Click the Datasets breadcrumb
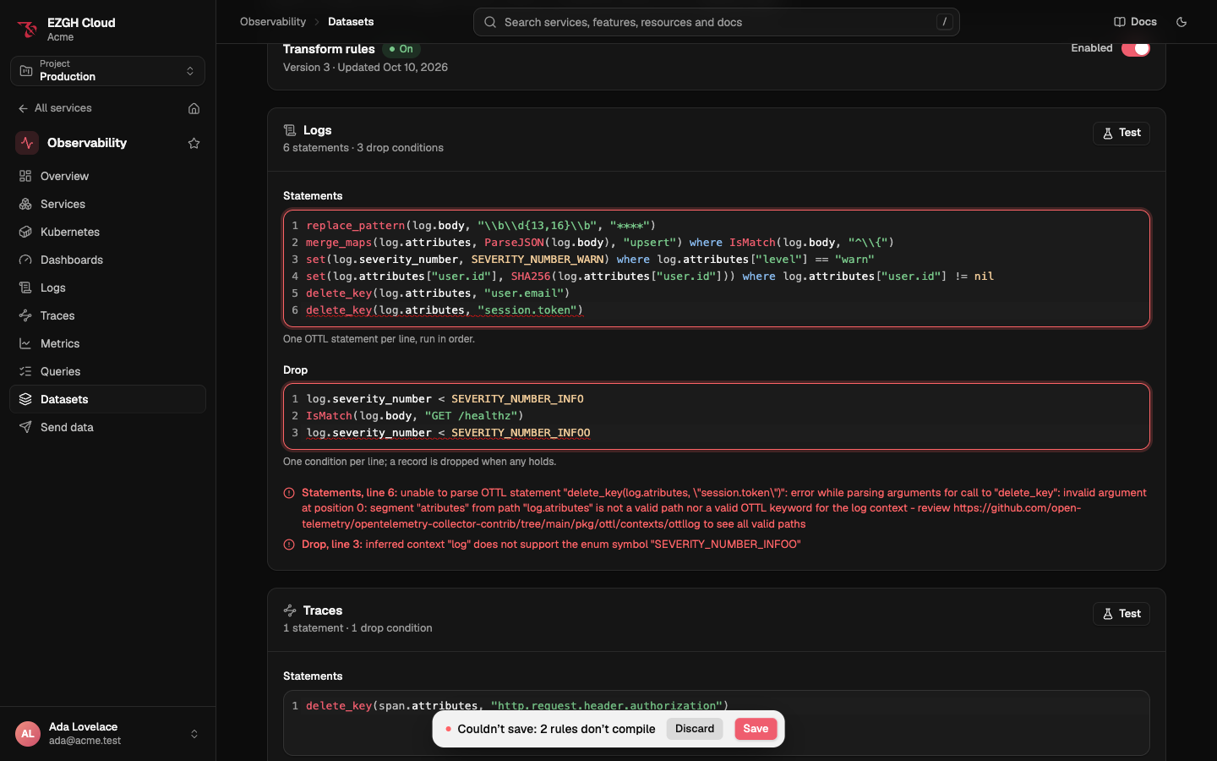The width and height of the screenshot is (1217, 761). [x=351, y=22]
